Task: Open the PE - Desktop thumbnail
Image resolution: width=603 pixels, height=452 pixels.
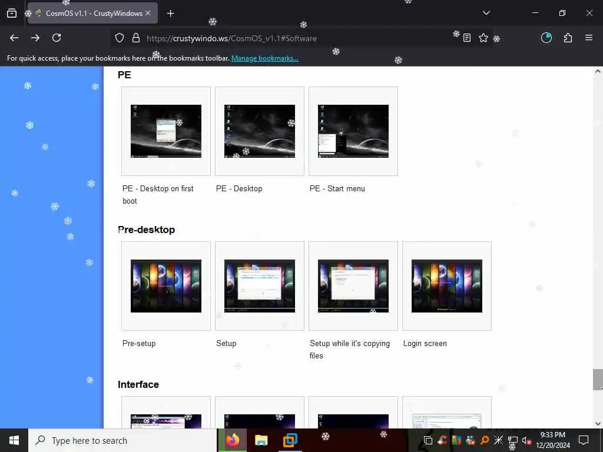Action: click(x=260, y=131)
